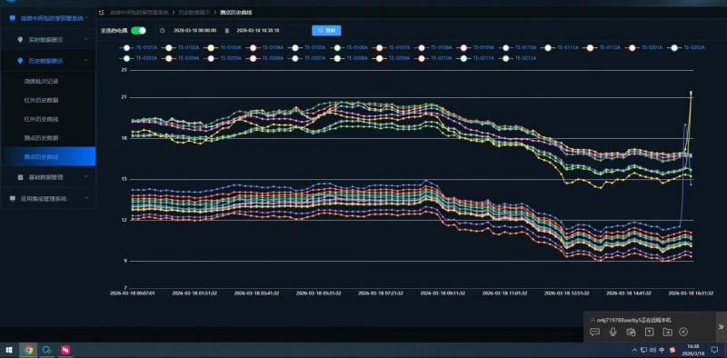Toggle TE-0211A legend entry
The height and width of the screenshot is (358, 727).
[476, 58]
